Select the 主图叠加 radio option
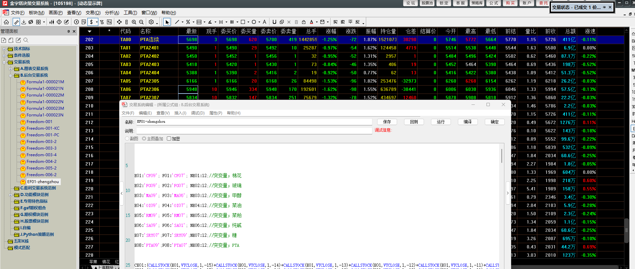This screenshot has height=269, width=635. pos(144,139)
